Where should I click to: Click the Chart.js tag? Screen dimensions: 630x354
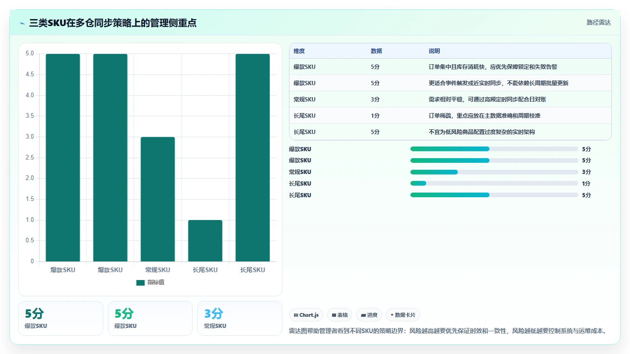(306, 315)
